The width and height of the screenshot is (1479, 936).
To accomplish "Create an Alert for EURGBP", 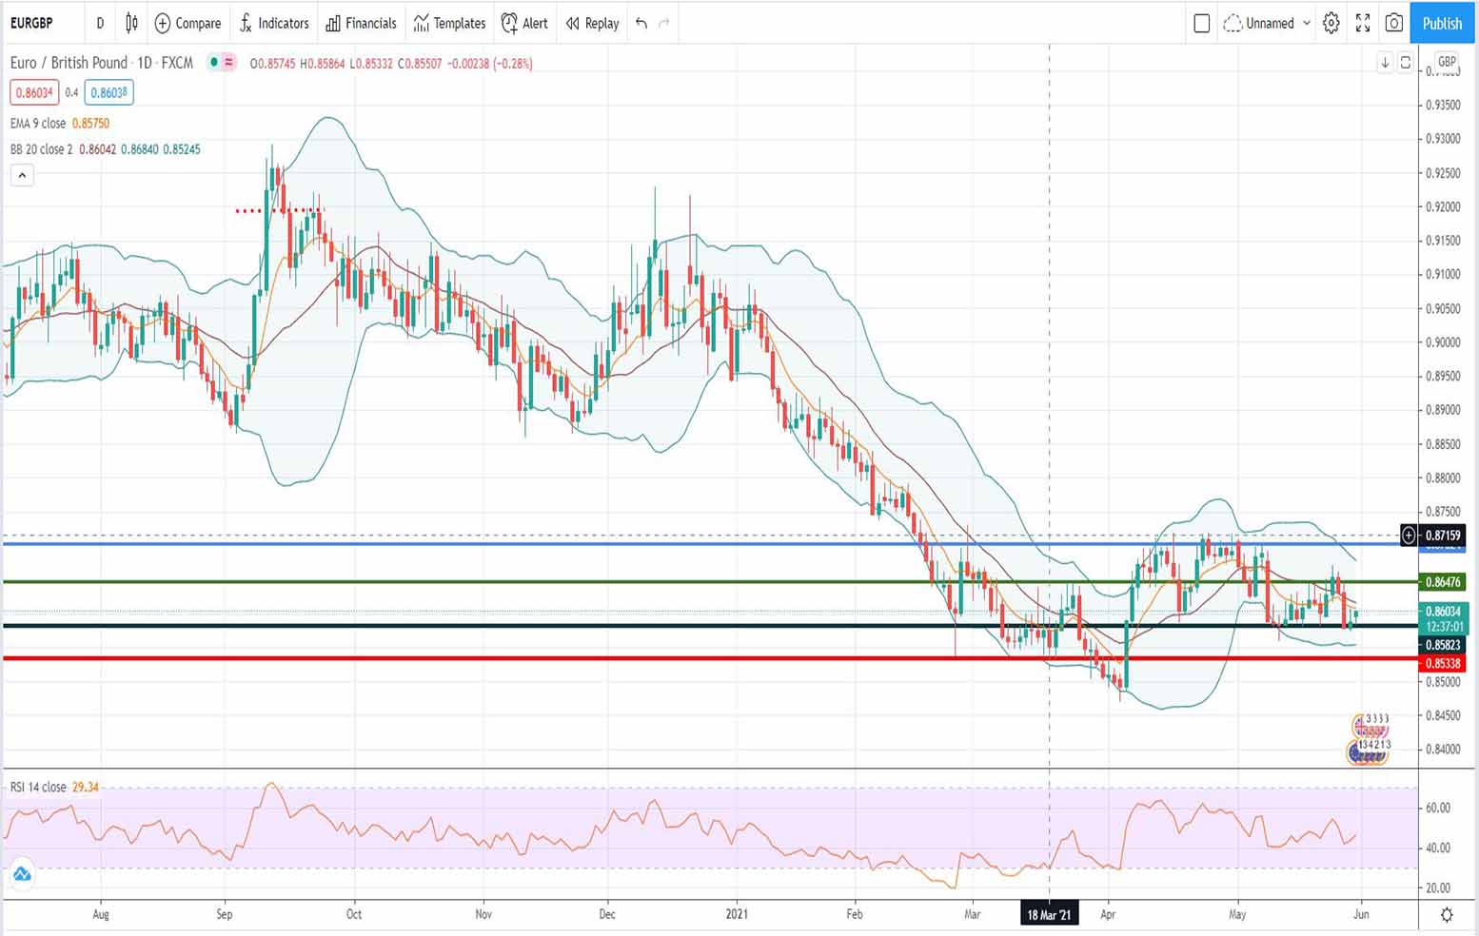I will point(524,24).
